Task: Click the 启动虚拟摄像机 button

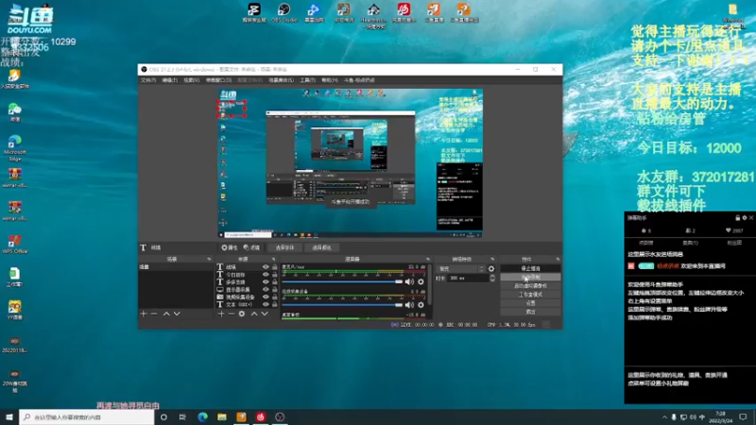Action: pos(530,286)
